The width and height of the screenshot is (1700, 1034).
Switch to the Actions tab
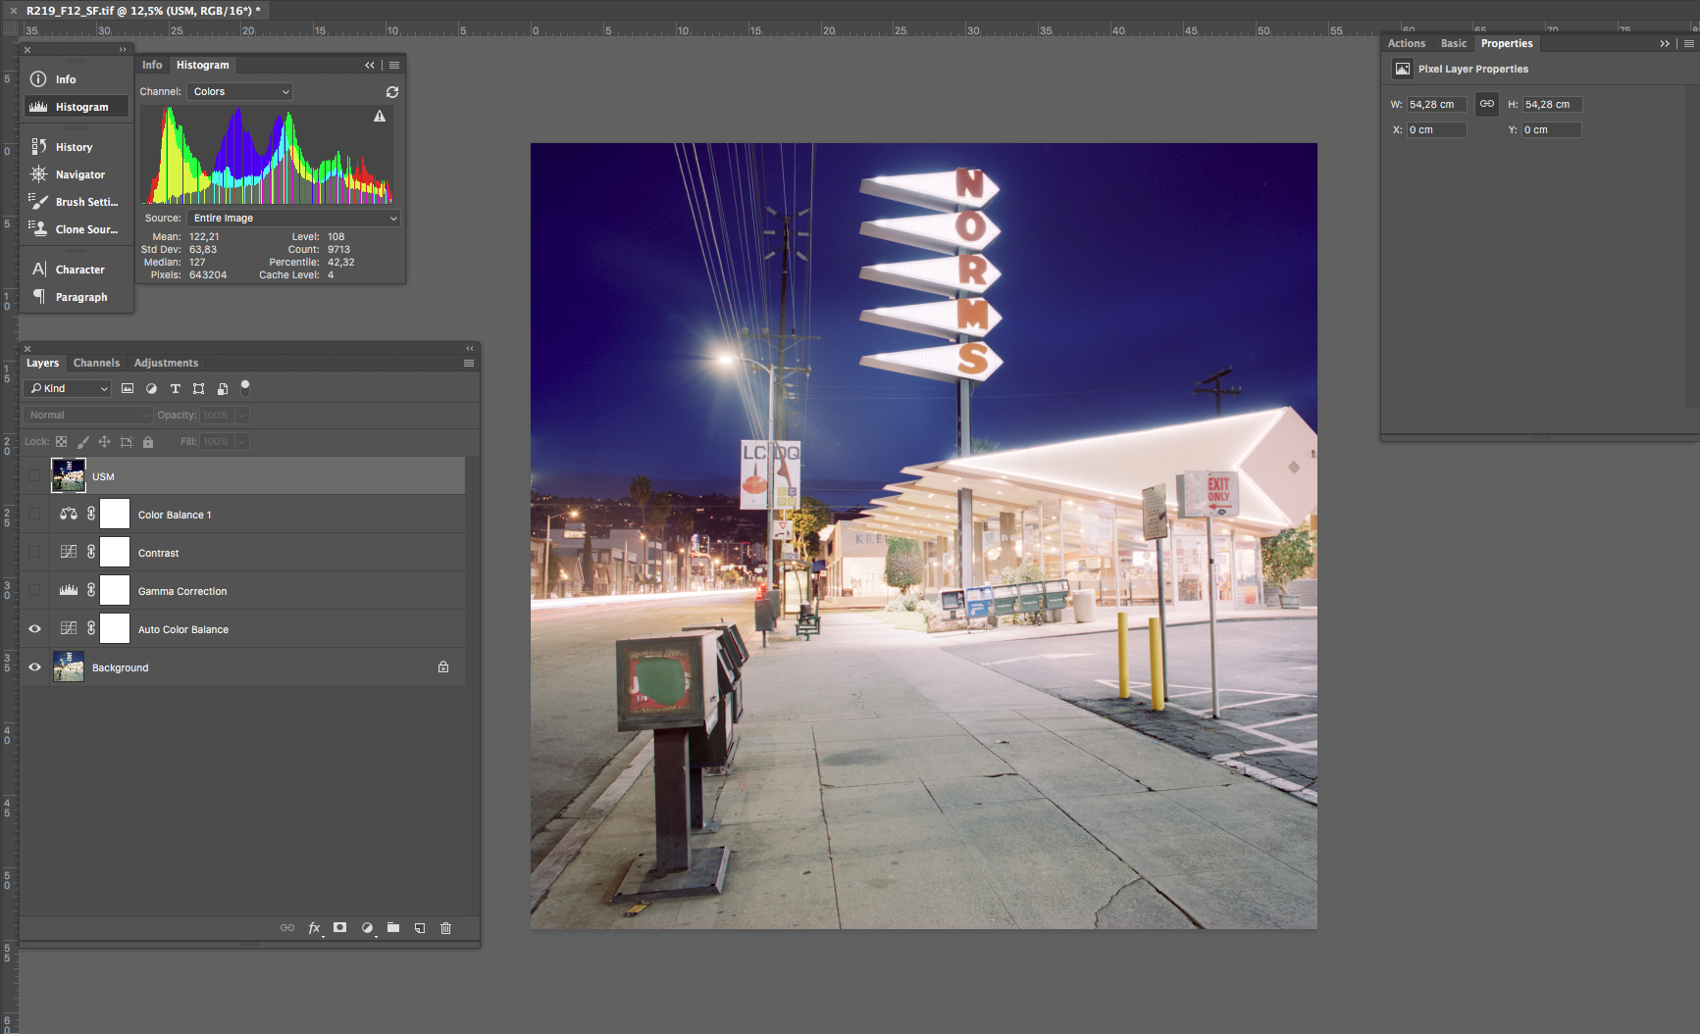click(x=1406, y=44)
